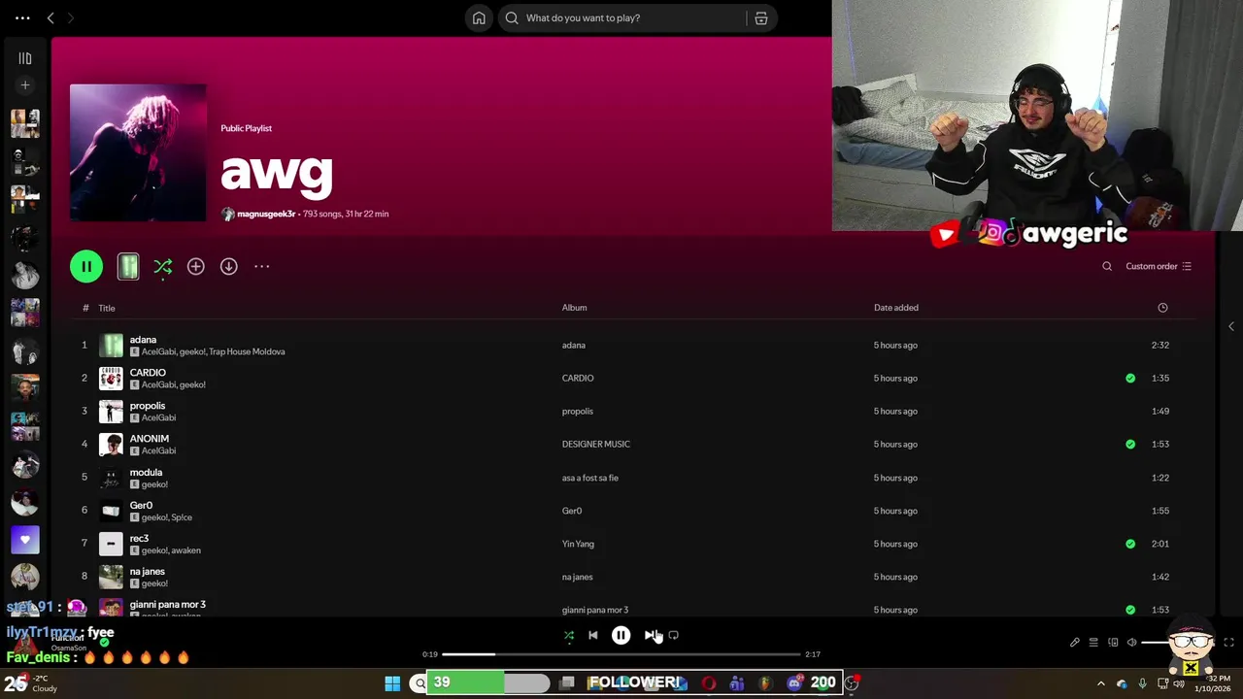Toggle saved checkmark for CARDIO

point(1130,378)
